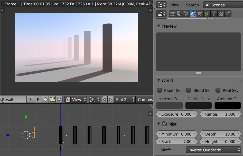Click the Search menu item
The image size is (243, 156).
(192, 5)
